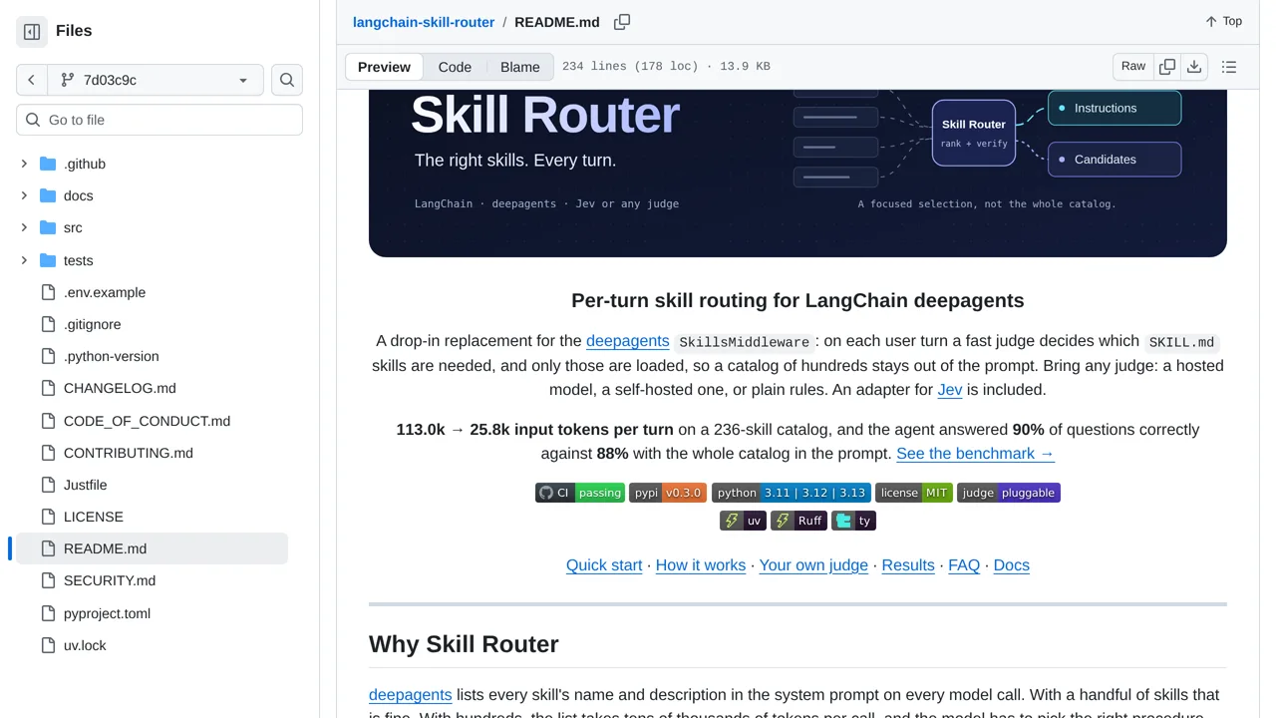The width and height of the screenshot is (1276, 718).
Task: Click the ty badge
Action: [x=854, y=521]
